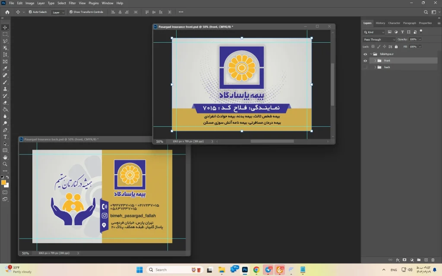Click the Home icon in options bar
The height and width of the screenshot is (276, 442).
pyautogui.click(x=7, y=12)
